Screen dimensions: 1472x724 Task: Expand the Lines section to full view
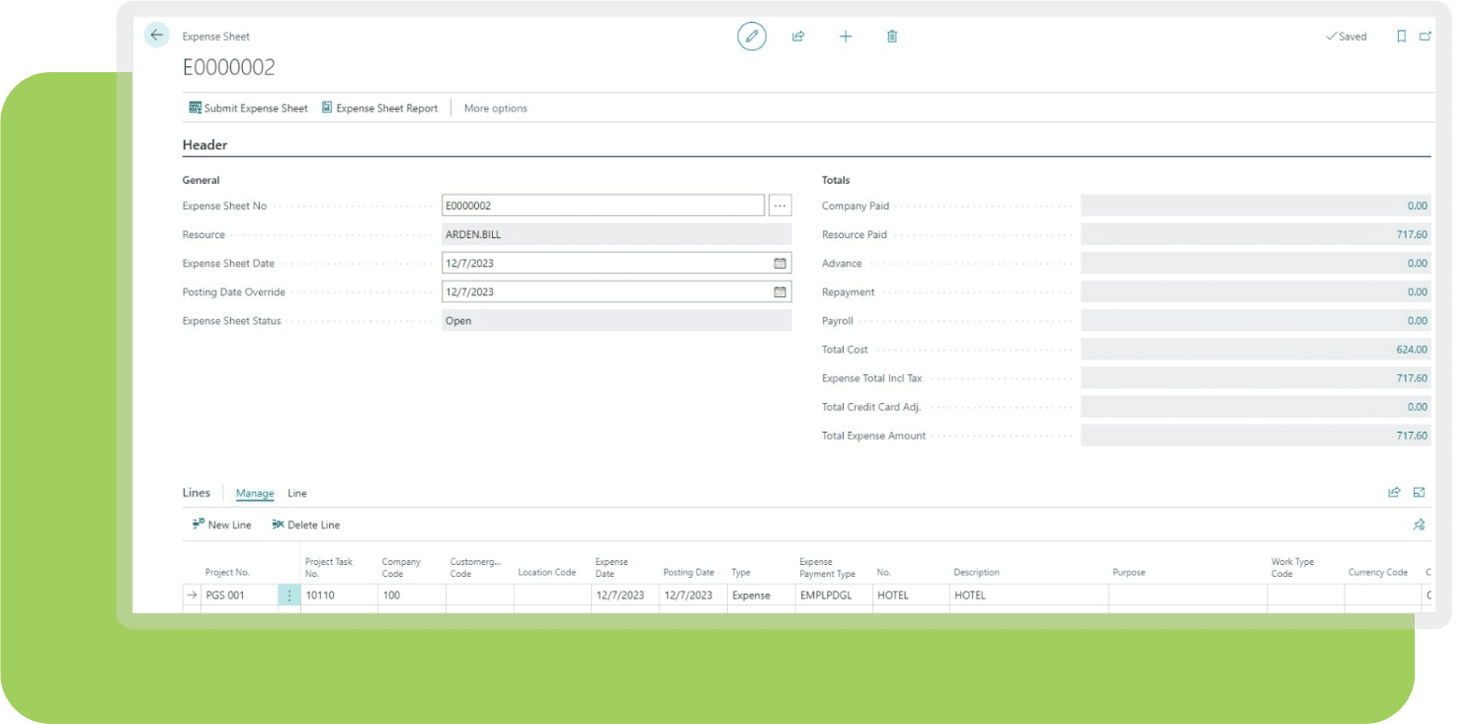click(x=1420, y=493)
